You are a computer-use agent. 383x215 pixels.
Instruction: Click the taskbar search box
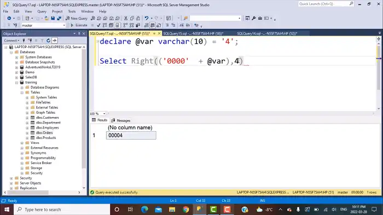pos(62,210)
